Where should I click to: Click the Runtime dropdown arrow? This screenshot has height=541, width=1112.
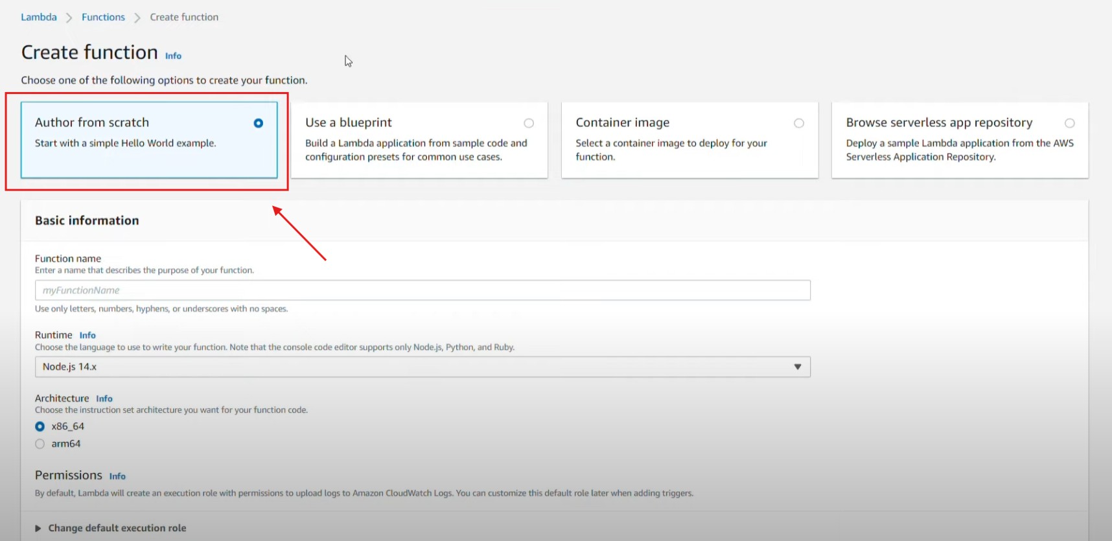[798, 367]
